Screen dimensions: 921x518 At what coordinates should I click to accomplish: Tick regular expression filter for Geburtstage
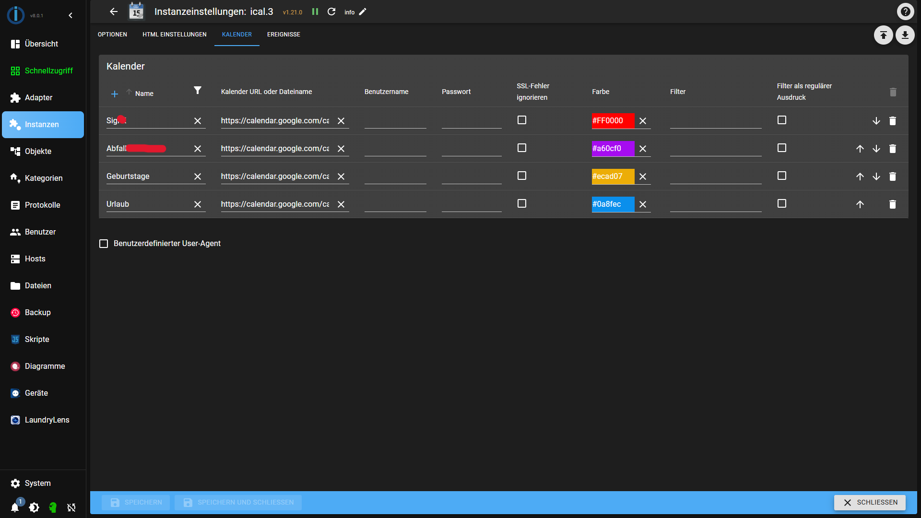782,176
